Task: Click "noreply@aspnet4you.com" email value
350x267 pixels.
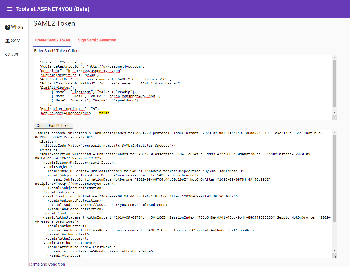Action: click(x=132, y=96)
